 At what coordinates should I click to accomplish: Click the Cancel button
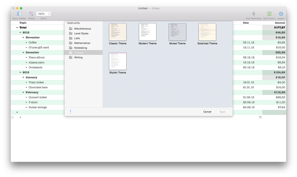pyautogui.click(x=207, y=112)
